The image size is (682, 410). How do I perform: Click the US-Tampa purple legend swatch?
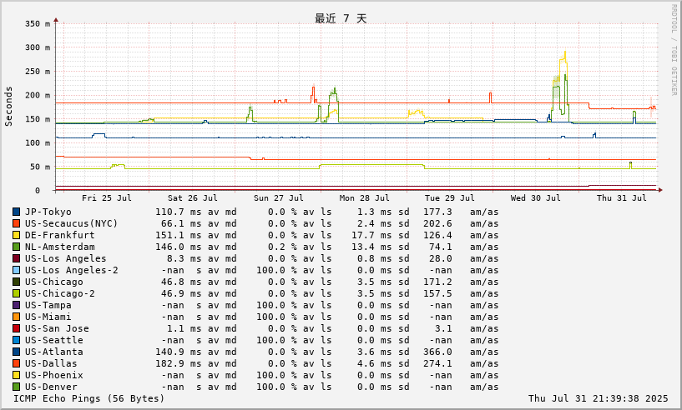coord(16,305)
